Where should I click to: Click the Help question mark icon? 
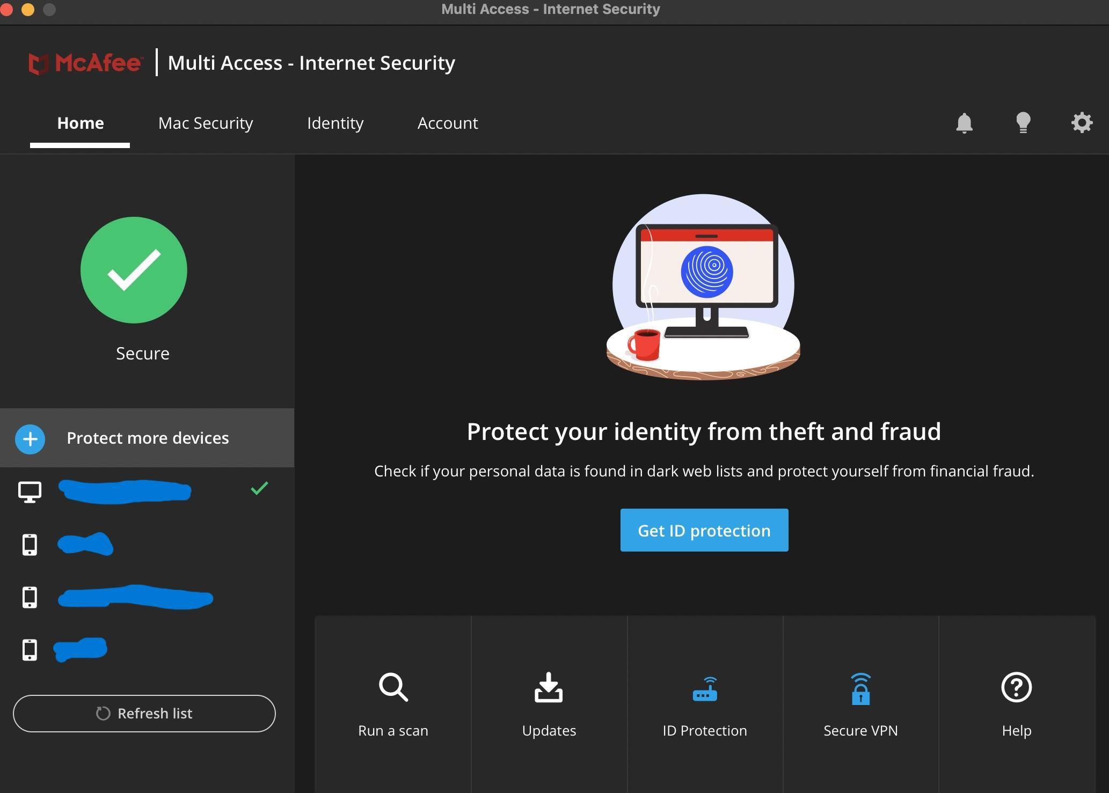pyautogui.click(x=1016, y=687)
